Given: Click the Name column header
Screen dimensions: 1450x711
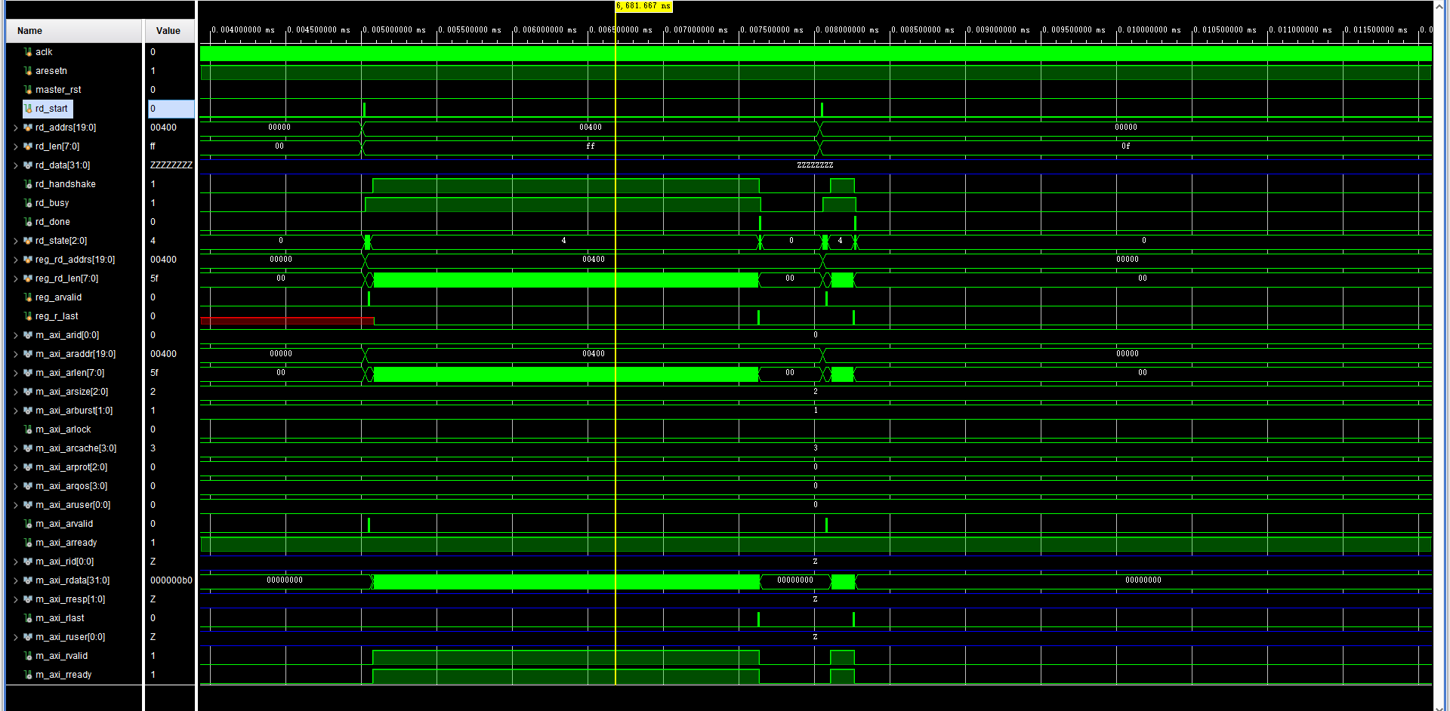Looking at the screenshot, I should 29,30.
